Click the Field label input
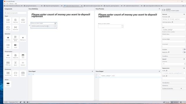Viewport: 186px width, 104px height. (174, 19)
